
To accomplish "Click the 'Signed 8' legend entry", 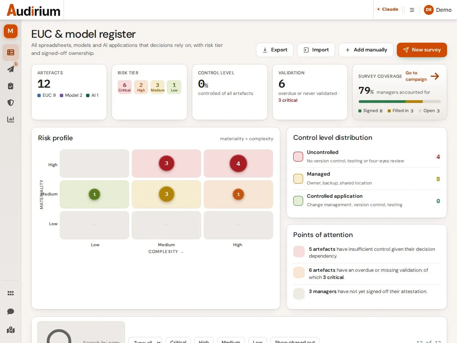I will pyautogui.click(x=371, y=111).
